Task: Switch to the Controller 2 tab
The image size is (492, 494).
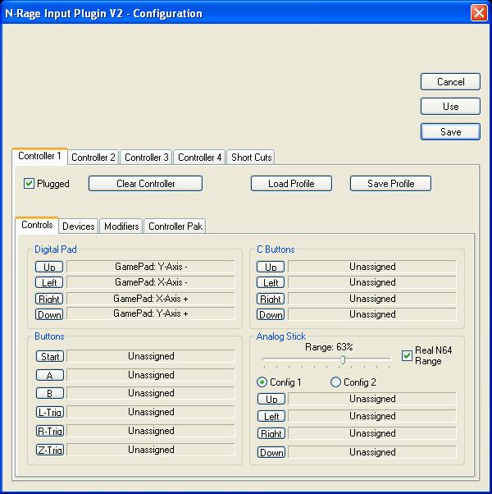Action: pos(93,157)
